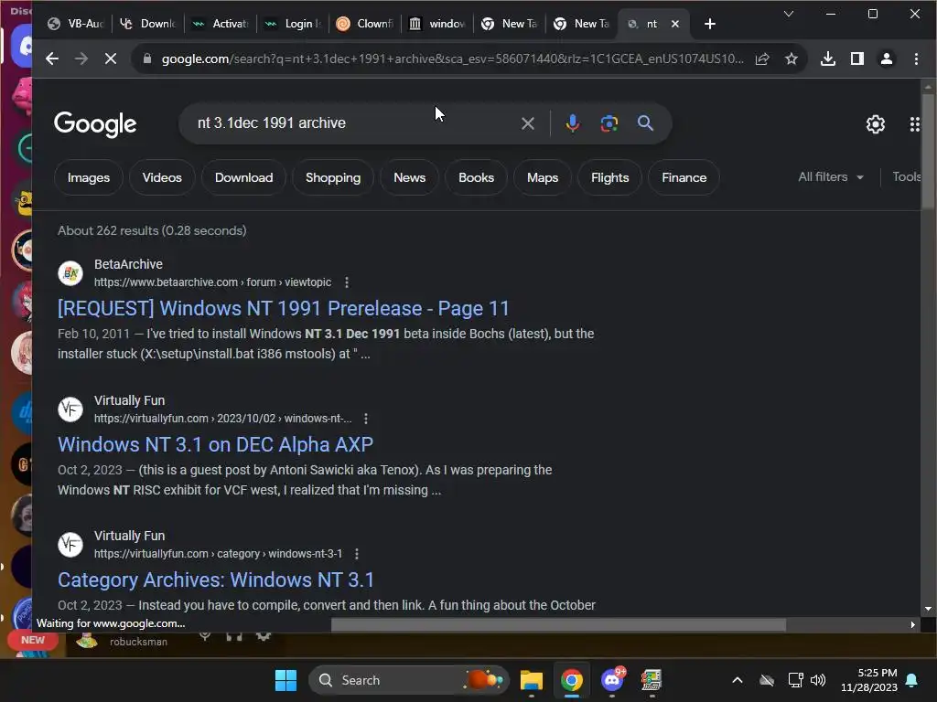Open notifications bell in taskbar

(911, 680)
